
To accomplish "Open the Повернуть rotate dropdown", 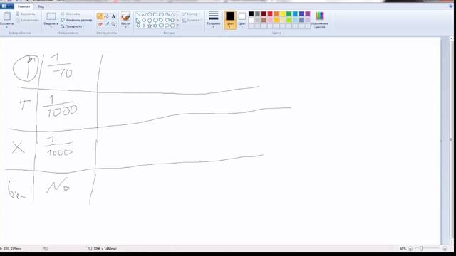I will [x=73, y=26].
